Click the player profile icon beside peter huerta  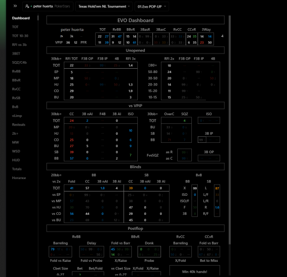click(27, 6)
